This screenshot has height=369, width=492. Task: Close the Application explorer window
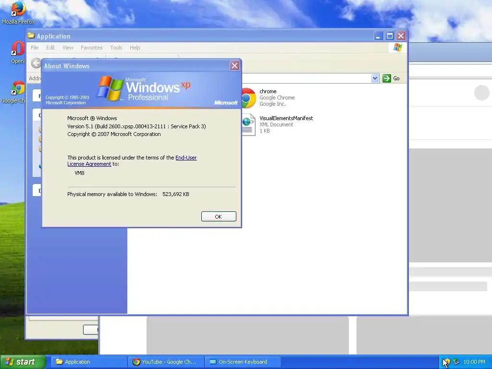[x=401, y=36]
